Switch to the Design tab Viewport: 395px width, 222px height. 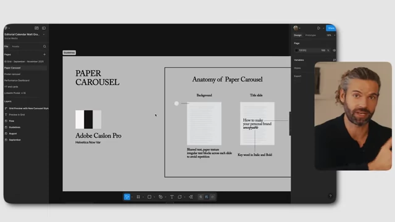pyautogui.click(x=297, y=35)
